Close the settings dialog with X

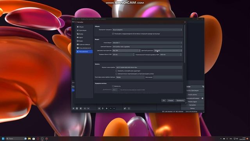[x=185, y=22]
